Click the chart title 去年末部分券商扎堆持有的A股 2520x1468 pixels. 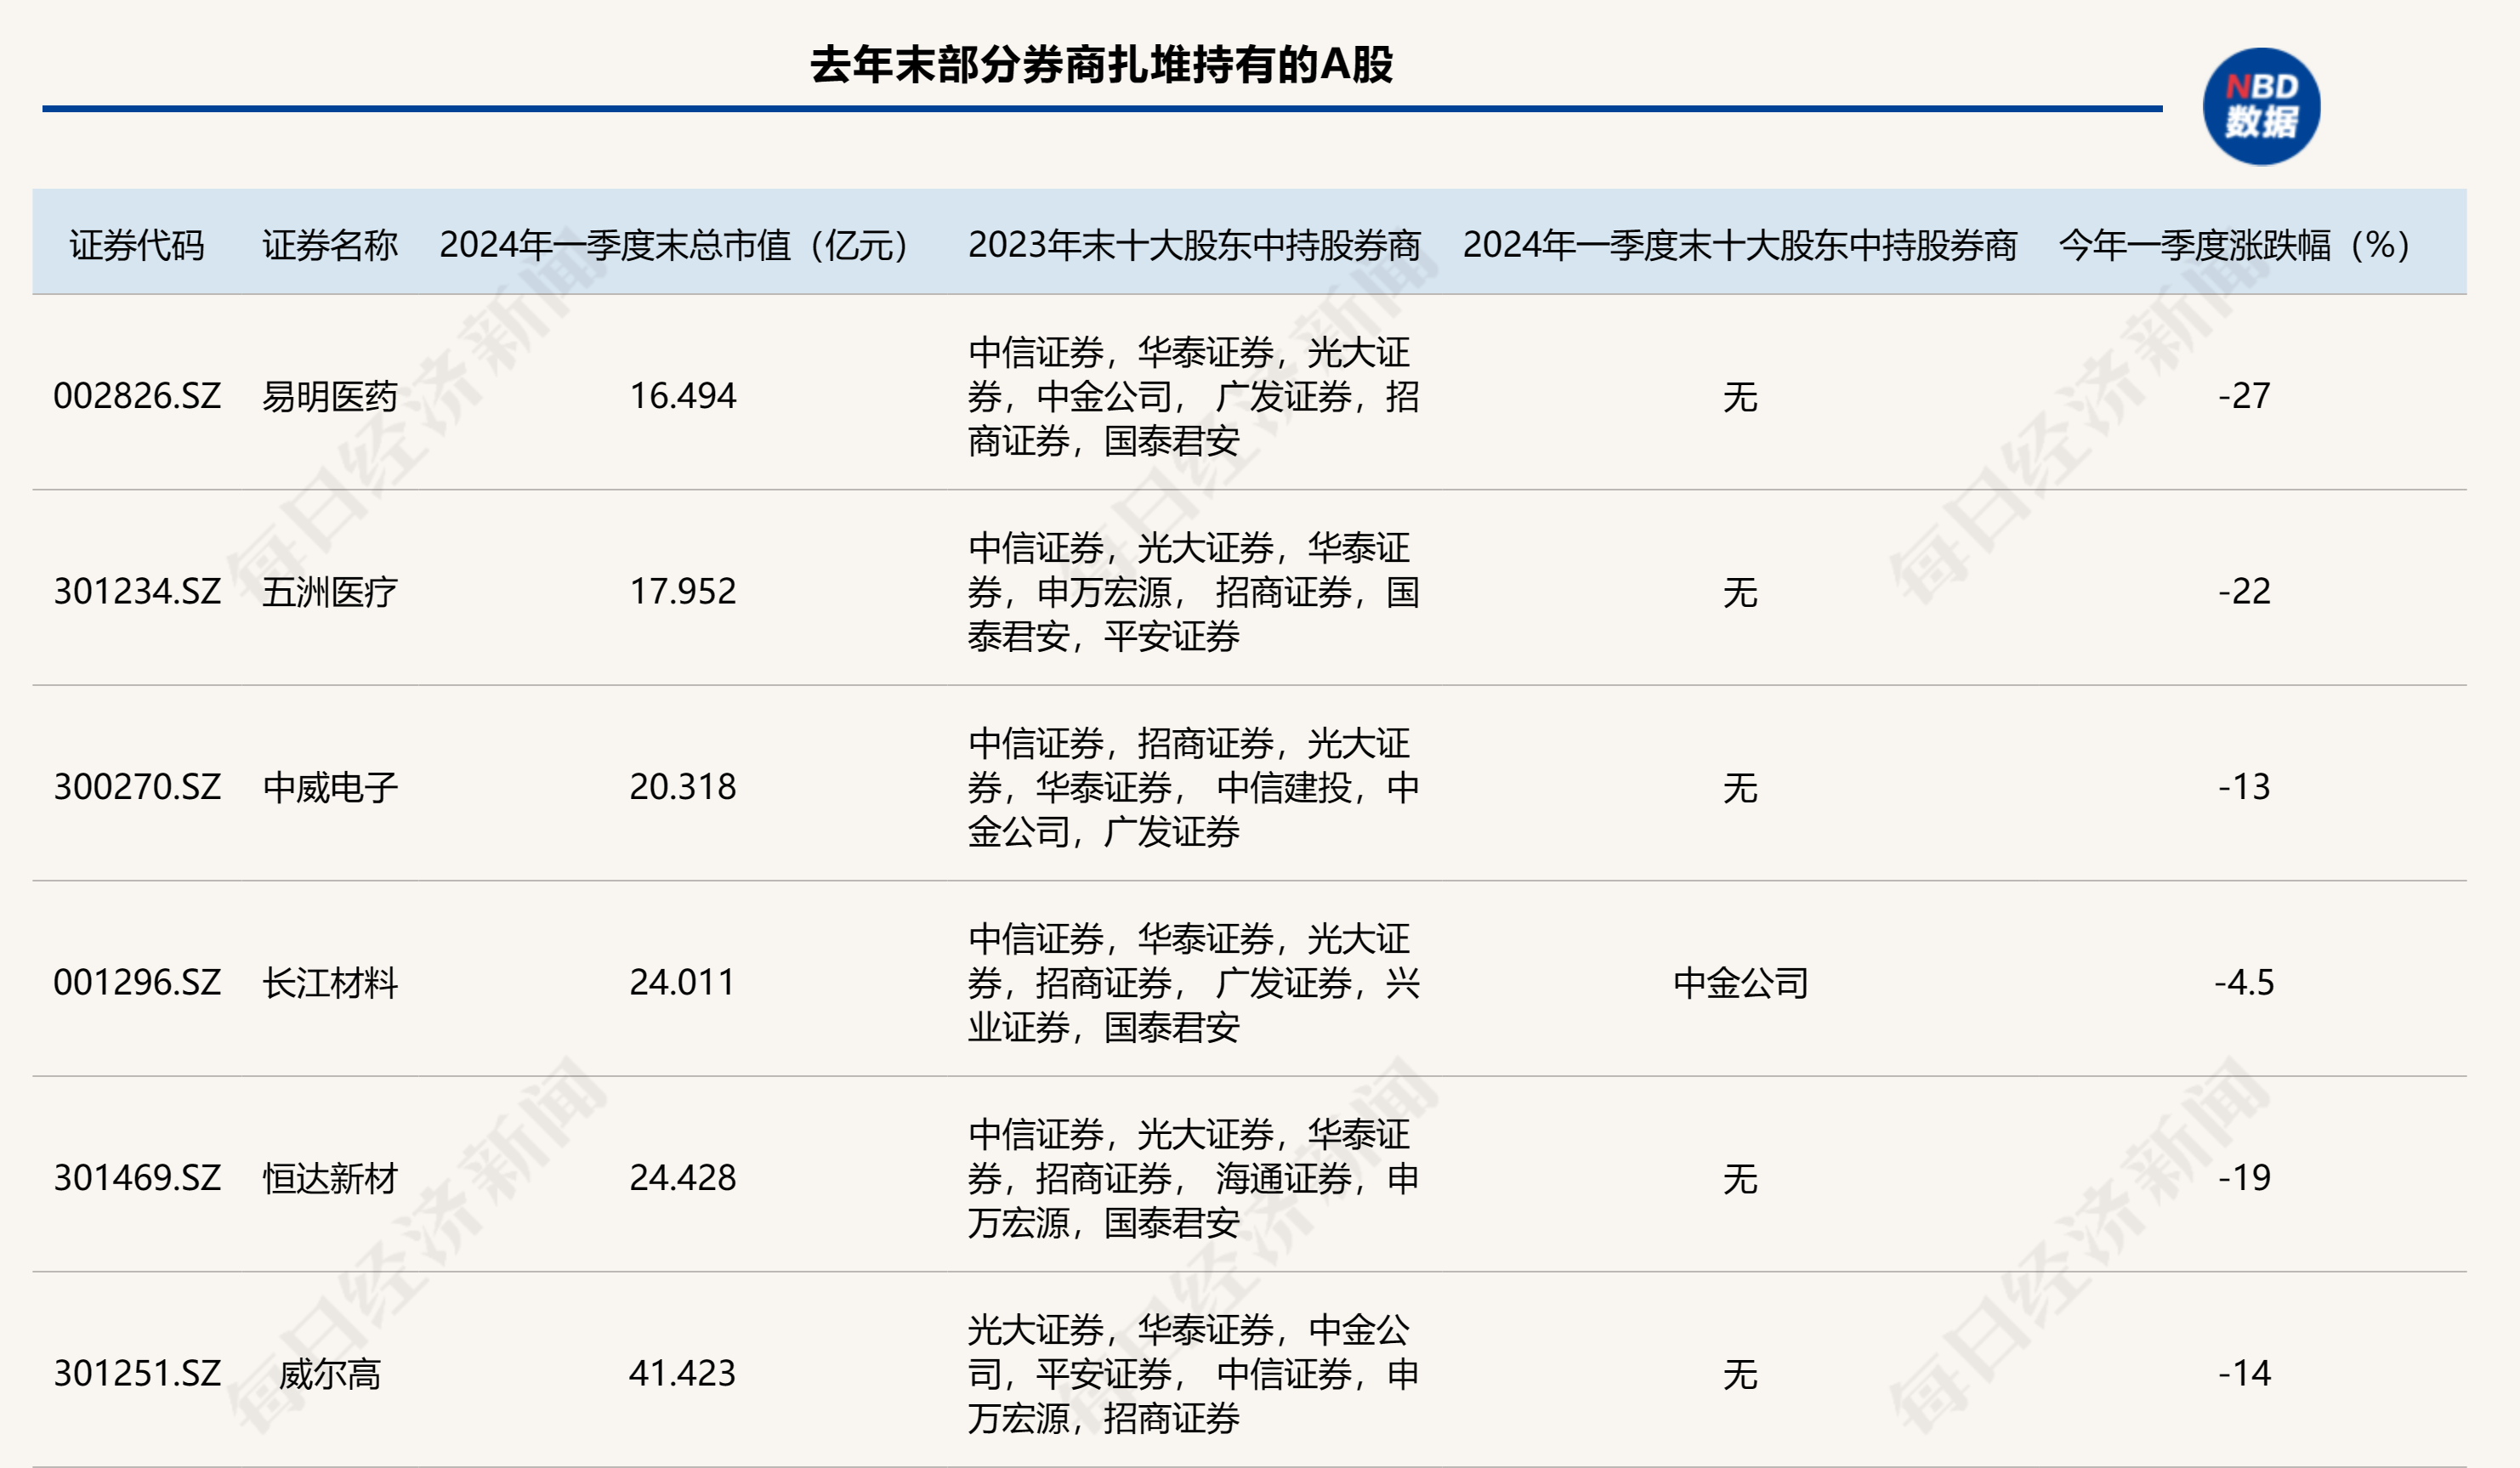(1101, 65)
